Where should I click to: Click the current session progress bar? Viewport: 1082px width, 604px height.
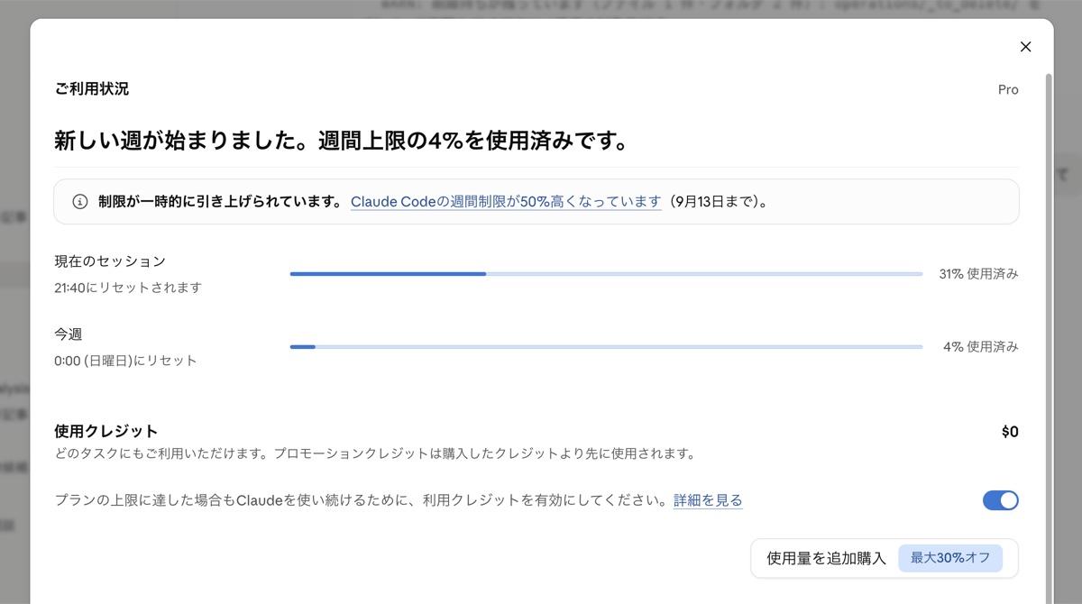click(606, 274)
